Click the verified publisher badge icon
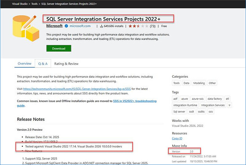The width and height of the screenshot is (246, 165). point(66,26)
